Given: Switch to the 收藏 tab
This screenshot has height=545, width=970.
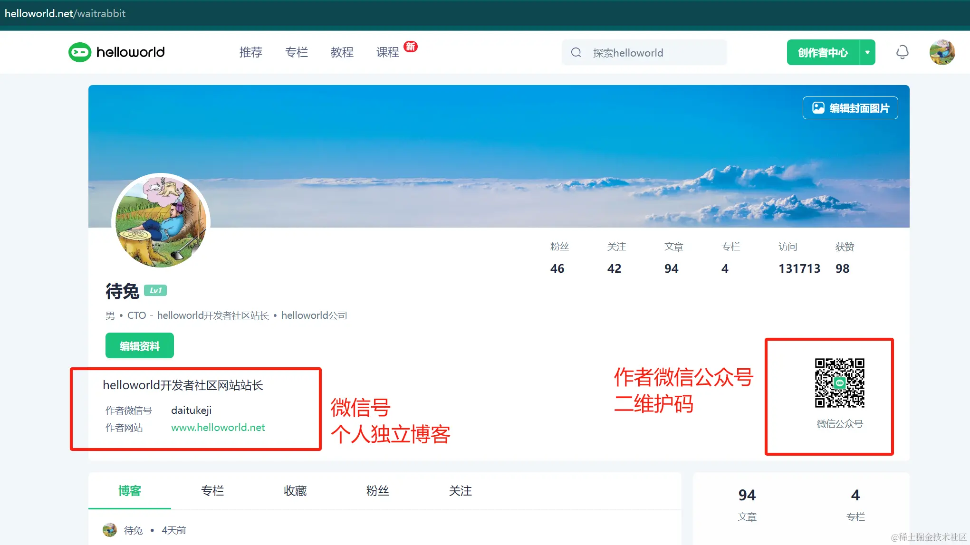Looking at the screenshot, I should tap(295, 491).
